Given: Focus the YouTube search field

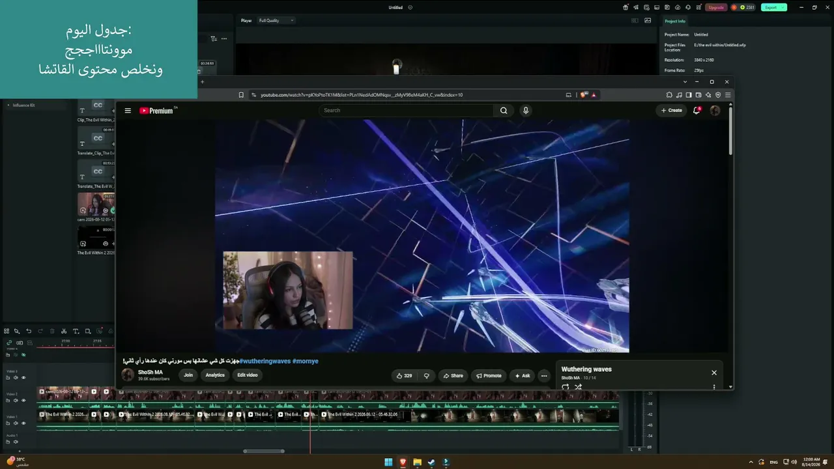Looking at the screenshot, I should tap(407, 111).
